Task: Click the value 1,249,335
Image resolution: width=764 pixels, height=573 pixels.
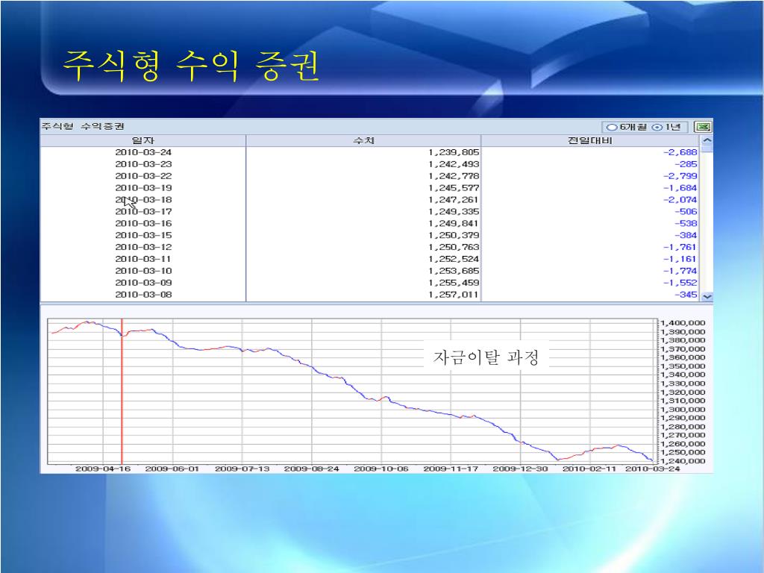Action: pos(454,211)
